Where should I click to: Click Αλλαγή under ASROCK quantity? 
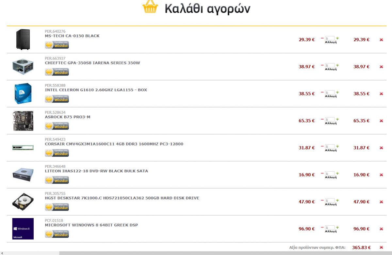pos(331,123)
